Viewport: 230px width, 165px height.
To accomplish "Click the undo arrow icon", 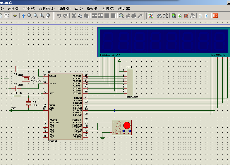I will (59, 16).
